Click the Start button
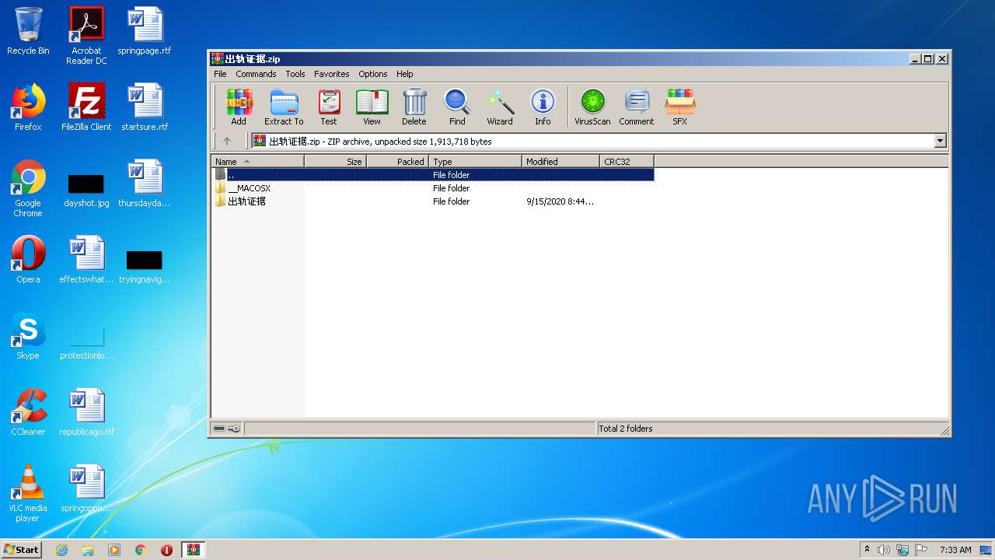The image size is (995, 560). tap(22, 549)
